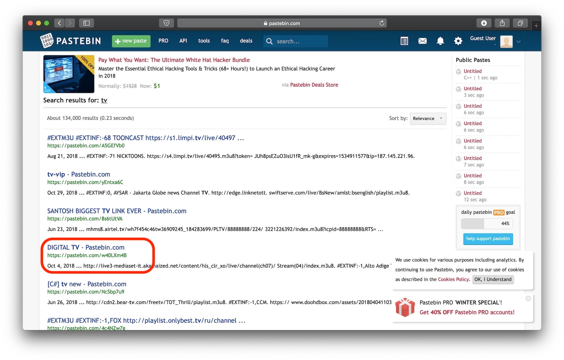
Task: Click the privacy shield icon
Action: [x=166, y=23]
